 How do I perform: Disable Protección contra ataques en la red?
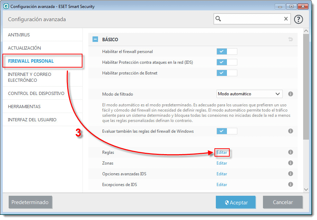[x=227, y=62]
